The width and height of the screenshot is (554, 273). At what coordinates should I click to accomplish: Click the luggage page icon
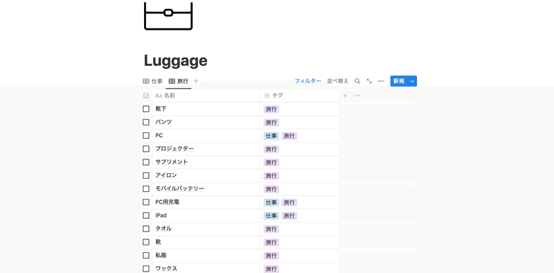168,15
